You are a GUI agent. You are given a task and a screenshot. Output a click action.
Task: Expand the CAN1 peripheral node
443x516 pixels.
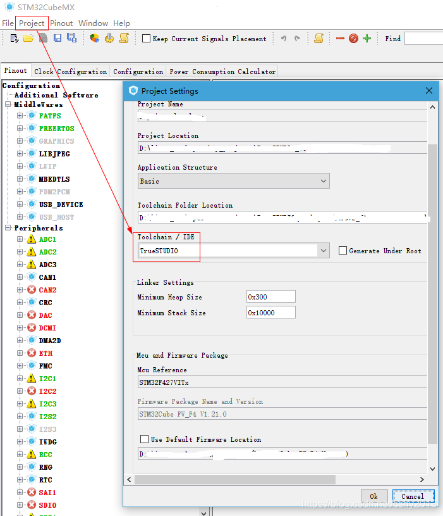(20, 277)
